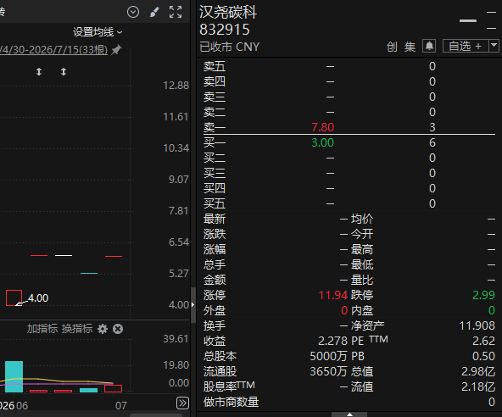Click the red hollow candlestick at 4.00
The height and width of the screenshot is (417, 502).
(x=14, y=298)
